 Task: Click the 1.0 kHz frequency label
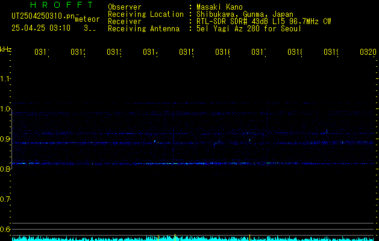point(5,109)
